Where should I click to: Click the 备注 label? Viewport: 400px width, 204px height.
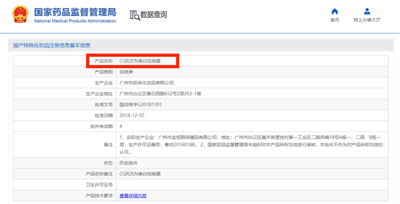[x=108, y=145]
